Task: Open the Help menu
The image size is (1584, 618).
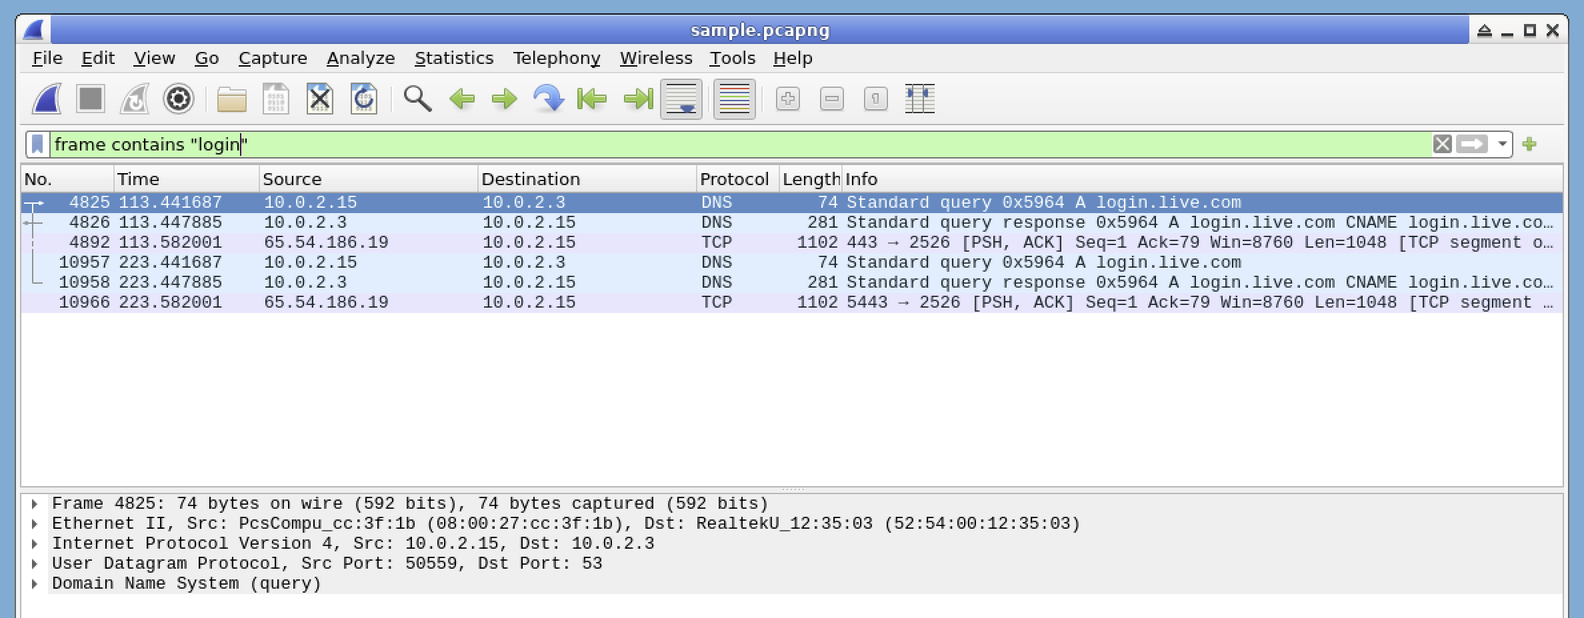Action: [x=793, y=59]
